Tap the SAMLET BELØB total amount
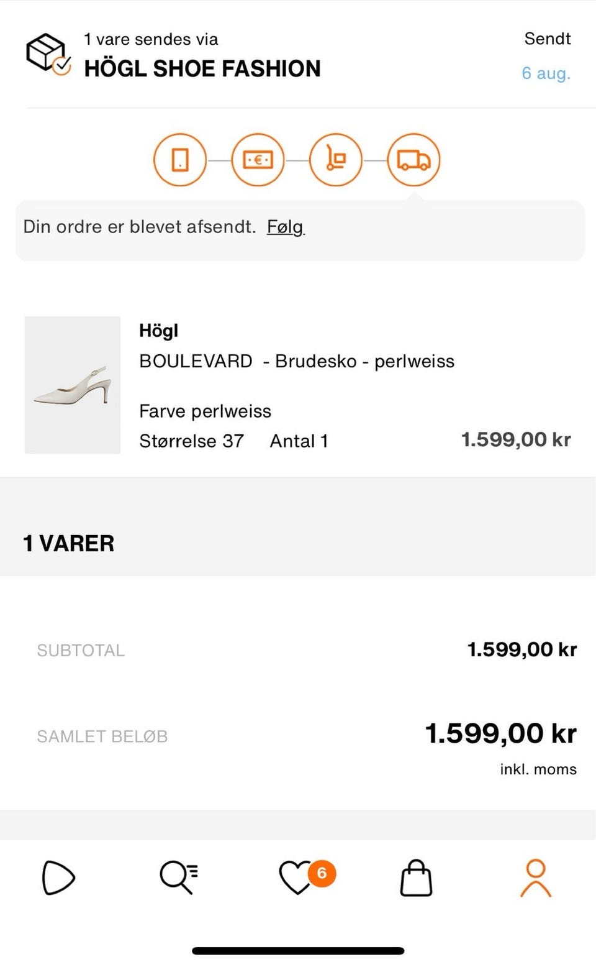The width and height of the screenshot is (596, 967). coord(500,734)
